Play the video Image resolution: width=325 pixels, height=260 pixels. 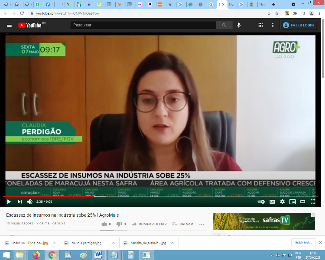9,201
